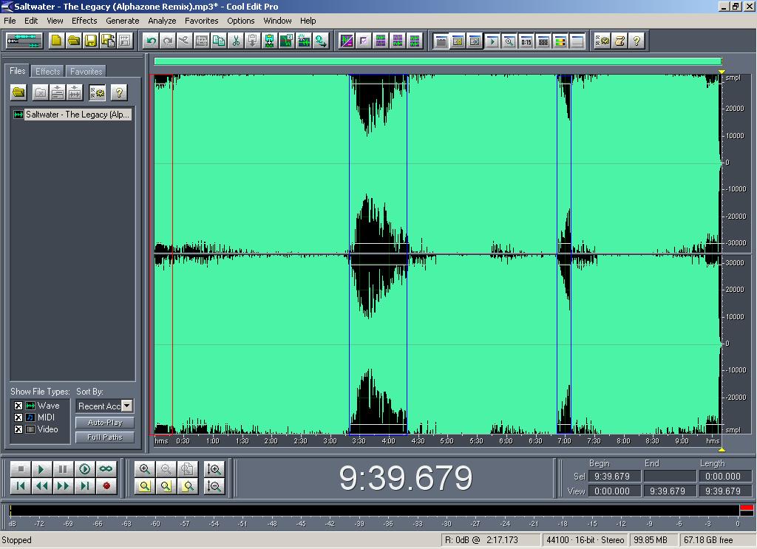The image size is (757, 549).
Task: Switch to the Favorites tab
Action: (x=86, y=72)
